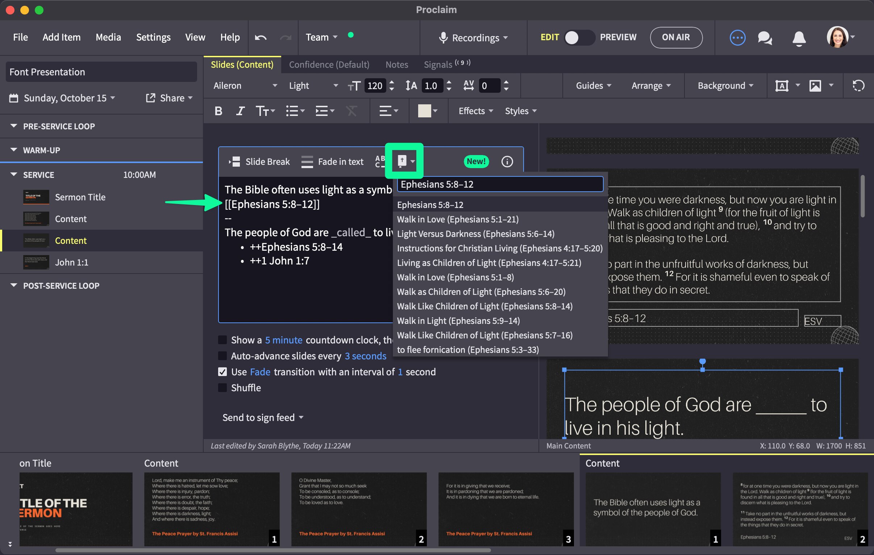
Task: Click the Recordings microphone icon
Action: [443, 38]
